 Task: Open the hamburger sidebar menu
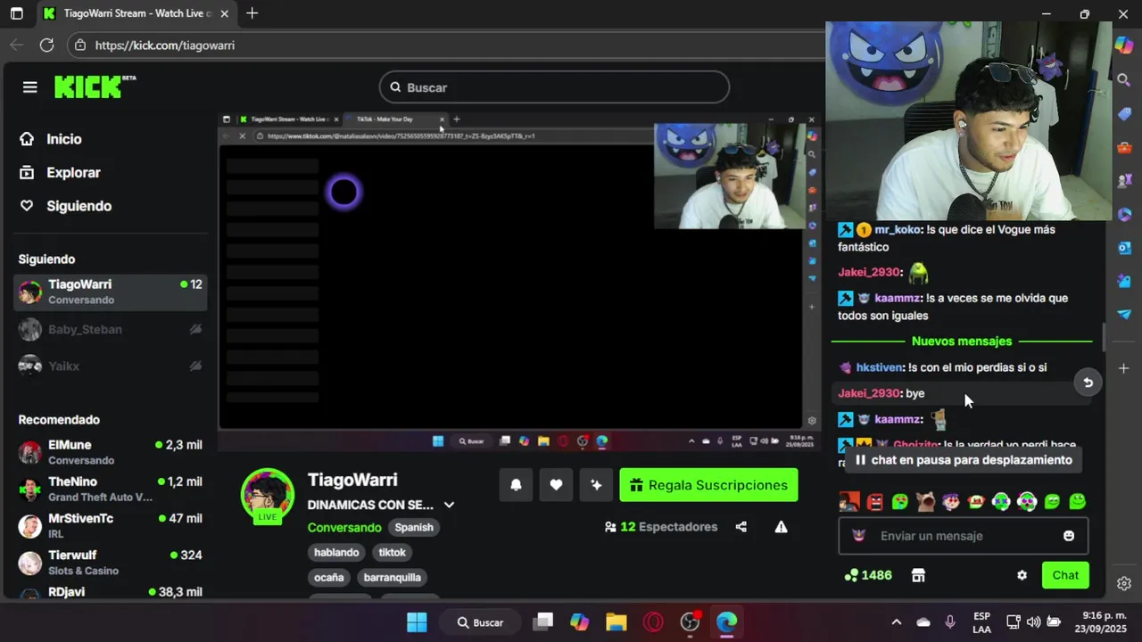coord(30,86)
